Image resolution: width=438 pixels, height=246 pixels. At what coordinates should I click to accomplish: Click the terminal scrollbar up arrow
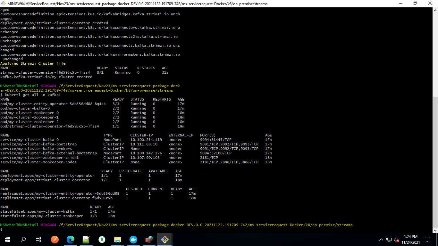pos(435,10)
